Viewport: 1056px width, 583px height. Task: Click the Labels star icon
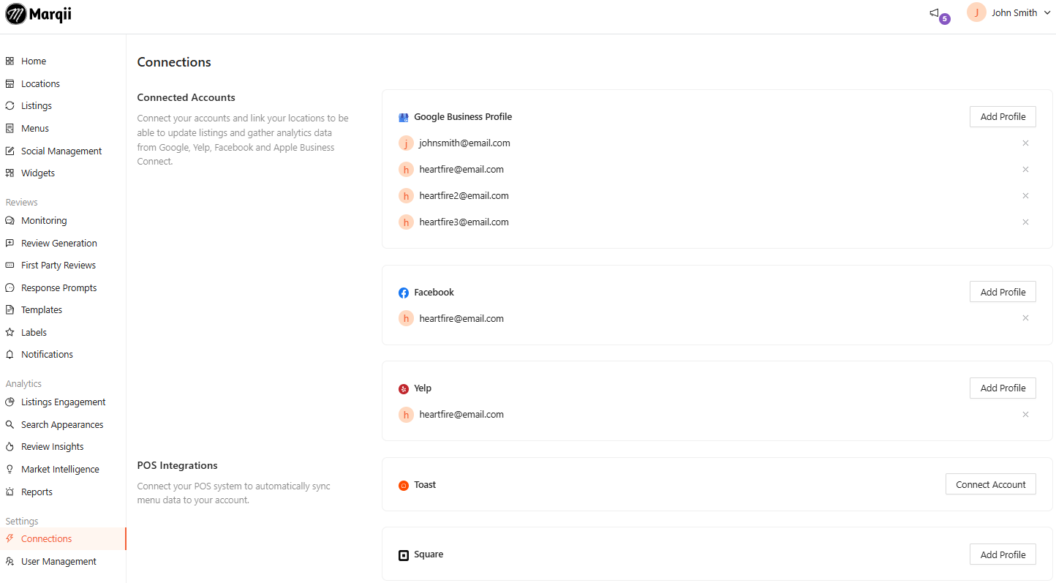coord(10,332)
